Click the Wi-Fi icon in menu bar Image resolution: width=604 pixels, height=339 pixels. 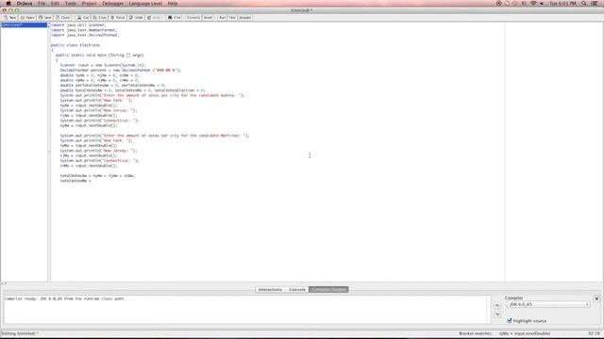(x=533, y=3)
